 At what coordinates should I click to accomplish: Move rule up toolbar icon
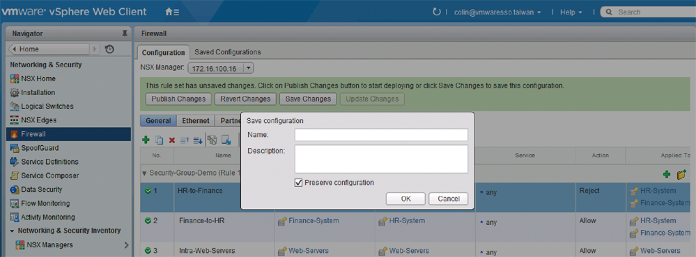pos(185,140)
